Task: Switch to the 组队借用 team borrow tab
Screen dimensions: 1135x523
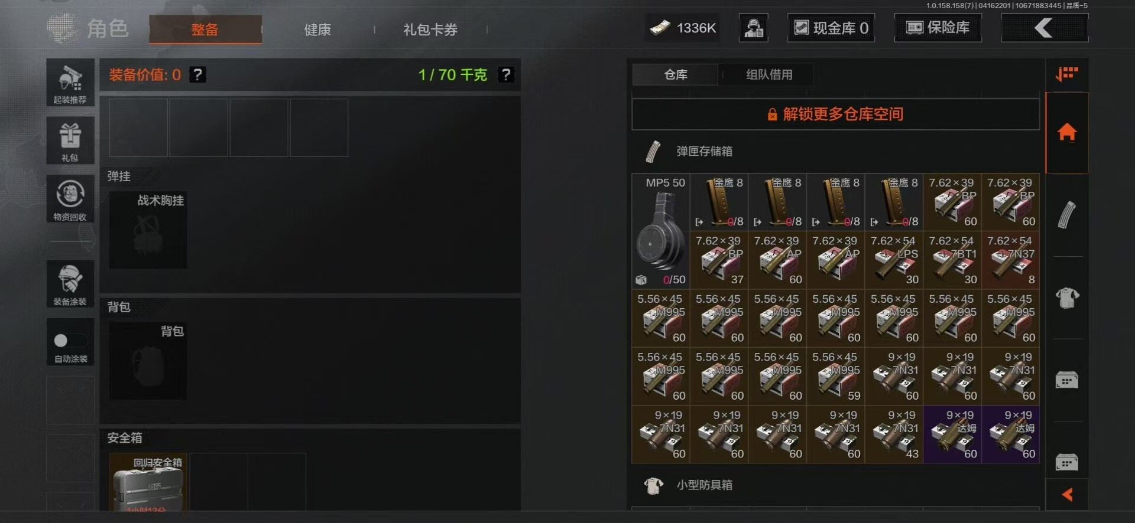Action: [x=769, y=75]
